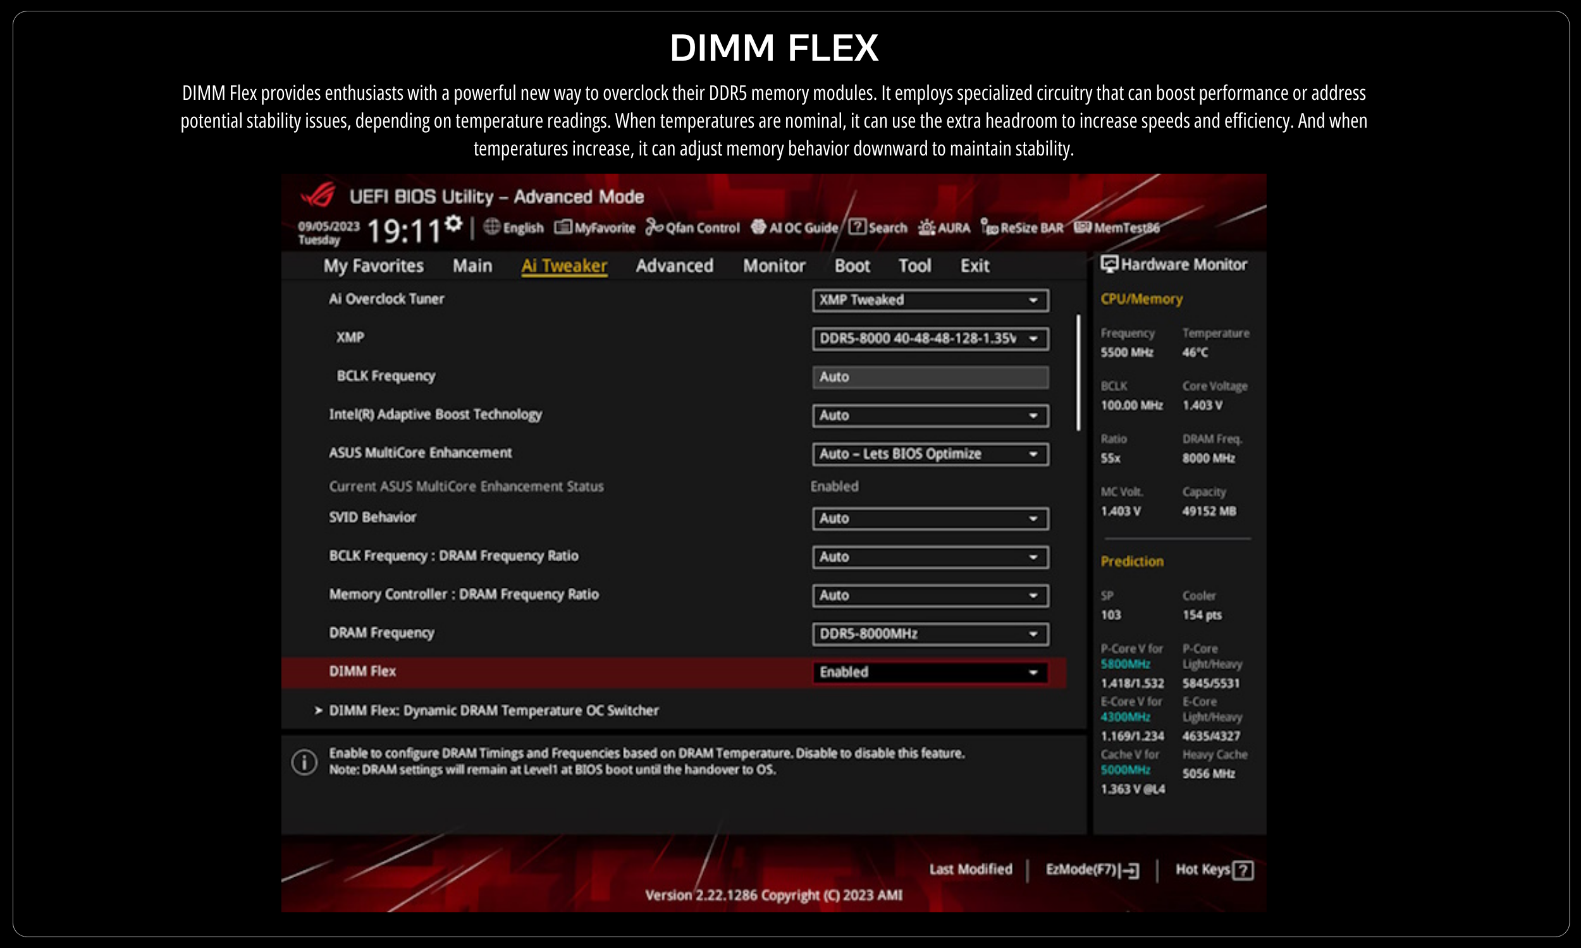This screenshot has width=1581, height=948.
Task: Switch to the Advanced tab
Action: point(674,265)
